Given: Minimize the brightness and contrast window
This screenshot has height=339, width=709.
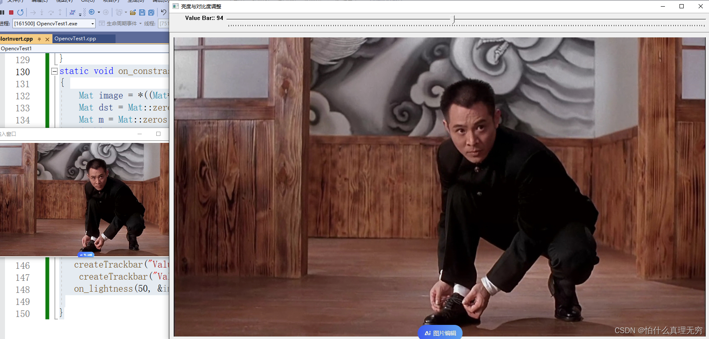Looking at the screenshot, I should [x=663, y=6].
